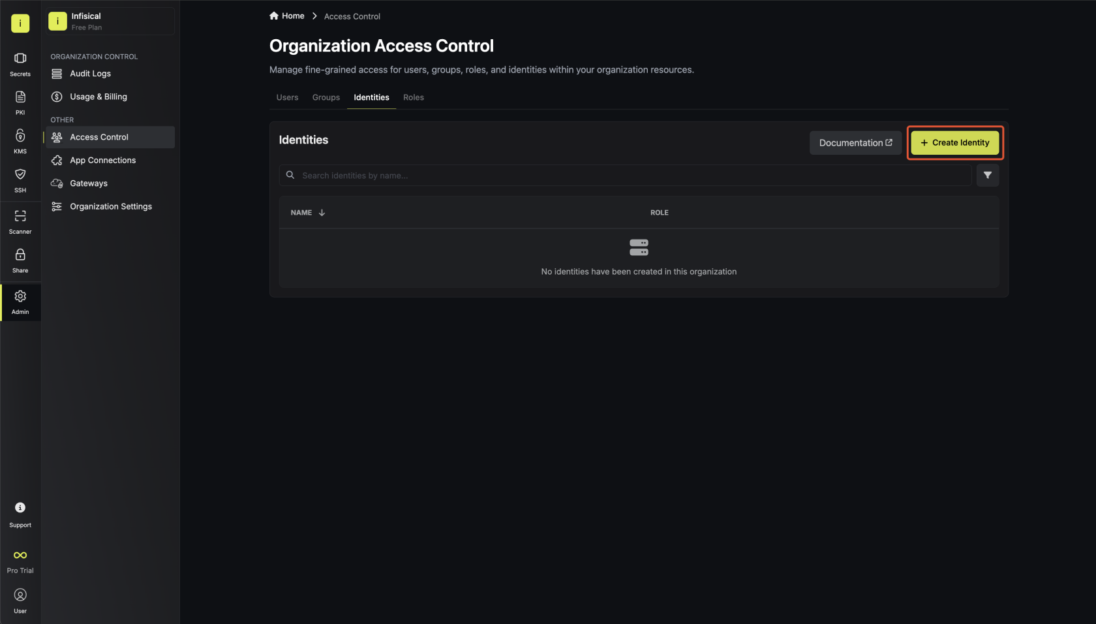The image size is (1096, 624).
Task: Click the Pro Trial infinity icon
Action: pyautogui.click(x=20, y=555)
